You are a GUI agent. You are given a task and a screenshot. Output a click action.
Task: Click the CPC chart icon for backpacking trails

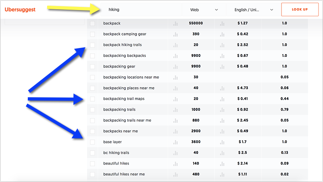point(222,110)
